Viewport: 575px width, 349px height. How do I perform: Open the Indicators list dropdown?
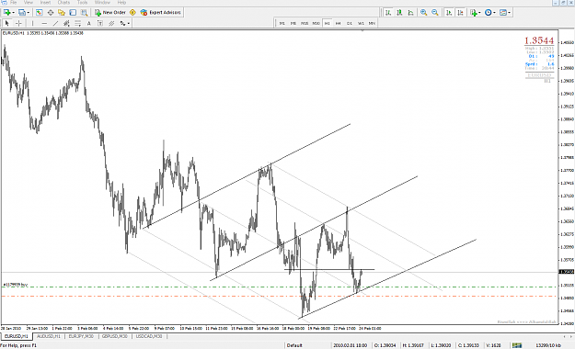[x=476, y=13]
